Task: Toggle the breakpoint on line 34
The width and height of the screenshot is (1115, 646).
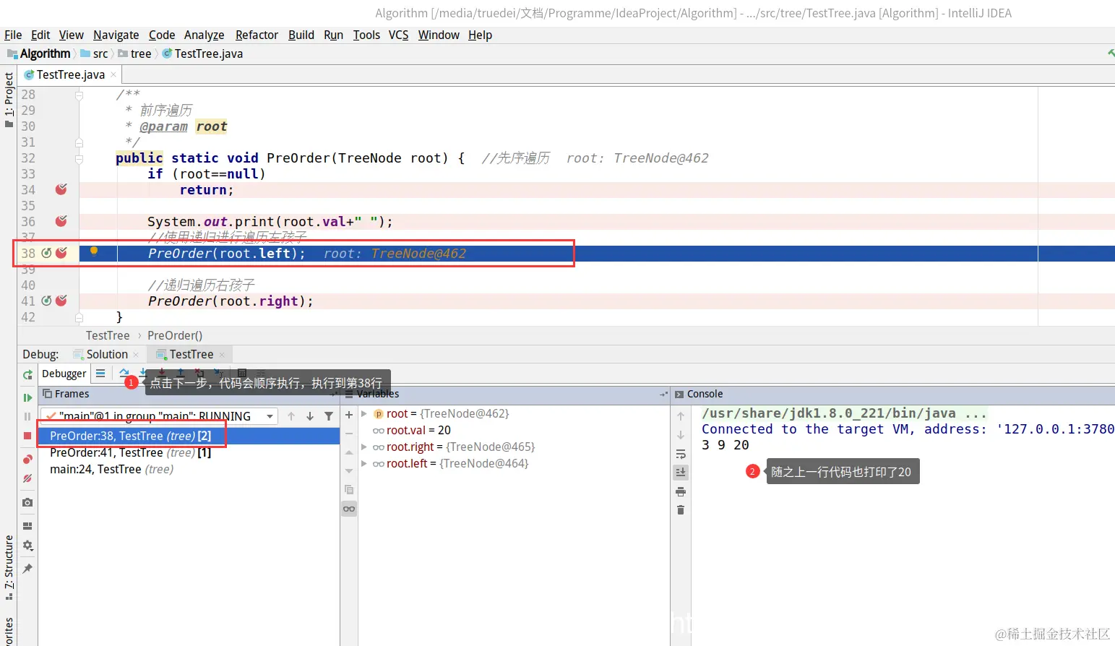Action: coord(61,189)
